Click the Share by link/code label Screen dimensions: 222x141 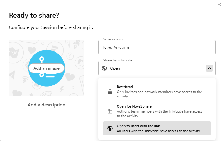(118, 60)
